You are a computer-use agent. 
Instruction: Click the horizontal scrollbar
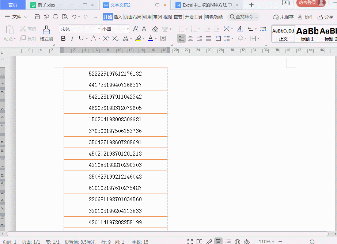(167, 234)
